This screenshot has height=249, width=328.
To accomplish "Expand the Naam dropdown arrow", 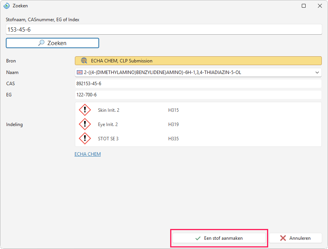I will [x=317, y=72].
